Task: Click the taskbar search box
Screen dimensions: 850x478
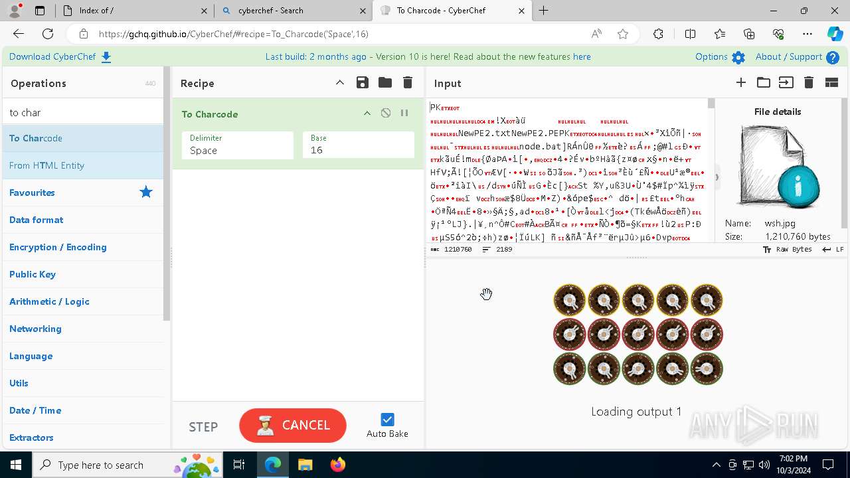Action: point(128,465)
